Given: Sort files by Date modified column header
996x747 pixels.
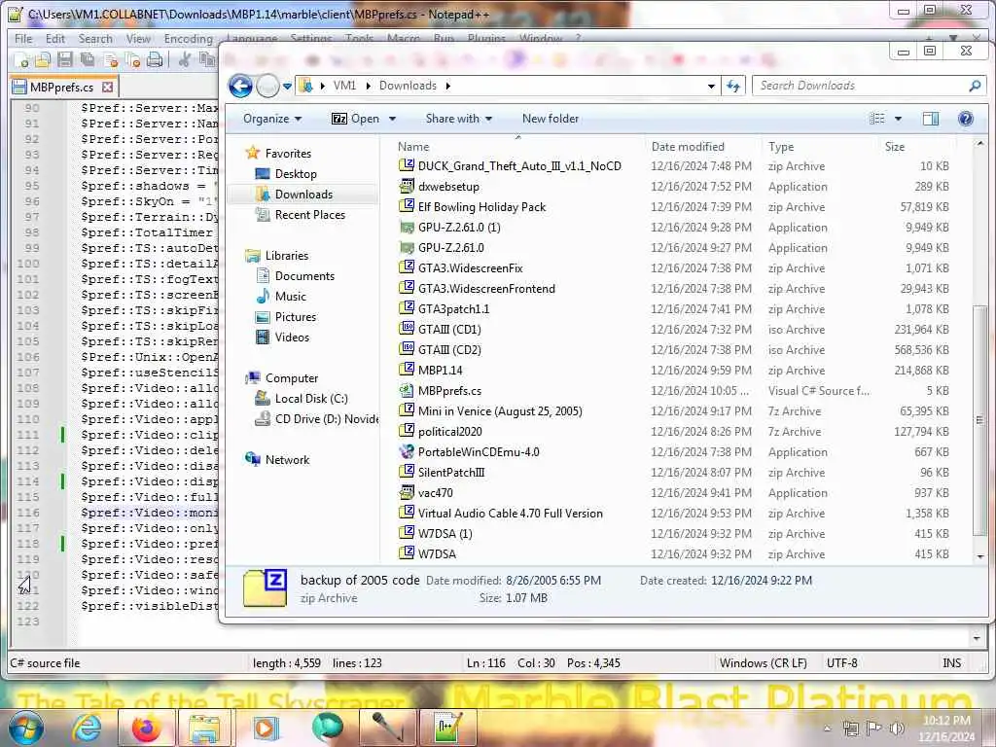Looking at the screenshot, I should click(688, 147).
